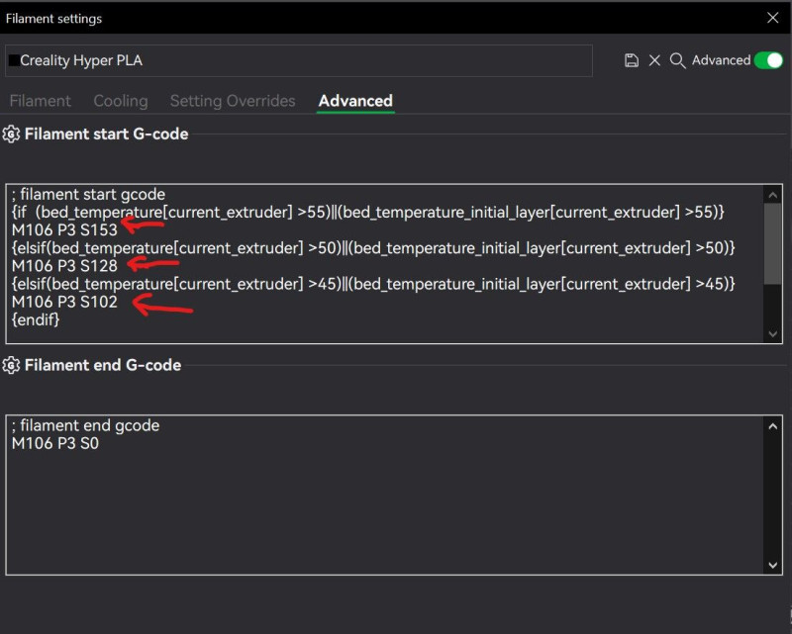
Task: Switch to the Filament tab
Action: [x=40, y=101]
